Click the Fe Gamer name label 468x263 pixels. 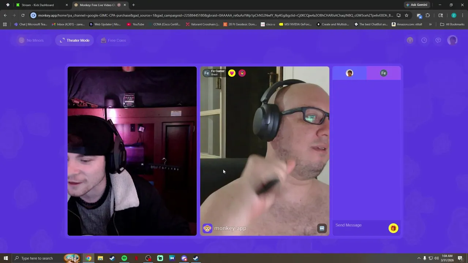tap(218, 71)
